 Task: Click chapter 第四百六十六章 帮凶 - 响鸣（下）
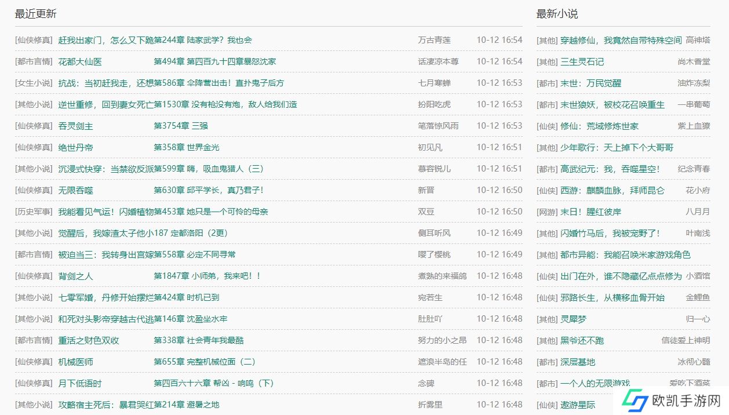point(213,383)
